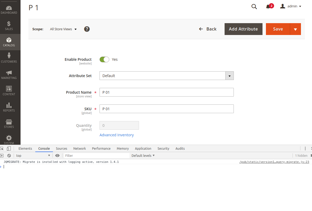
Task: Click the '1 hidden' messages indicator
Action: [x=301, y=155]
